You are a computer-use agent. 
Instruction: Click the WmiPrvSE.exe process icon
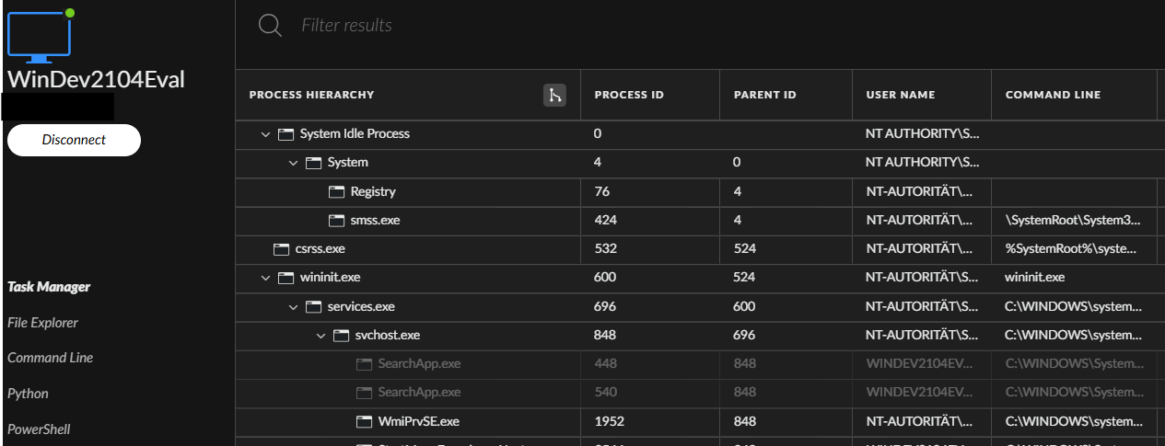[364, 422]
